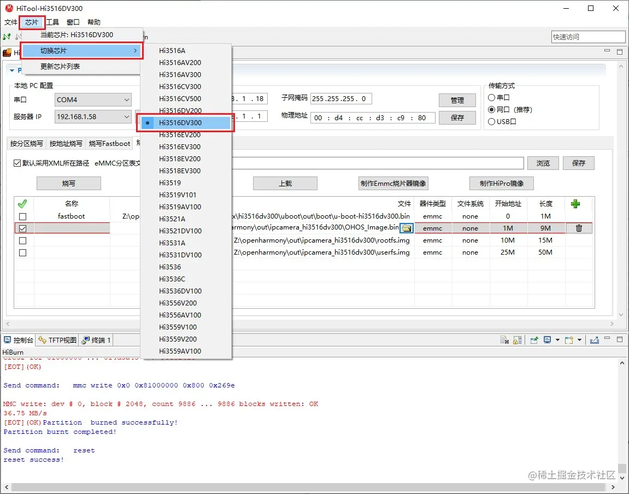The height and width of the screenshot is (494, 629).
Task: Click the HiTool logo in title bar
Action: pos(9,8)
